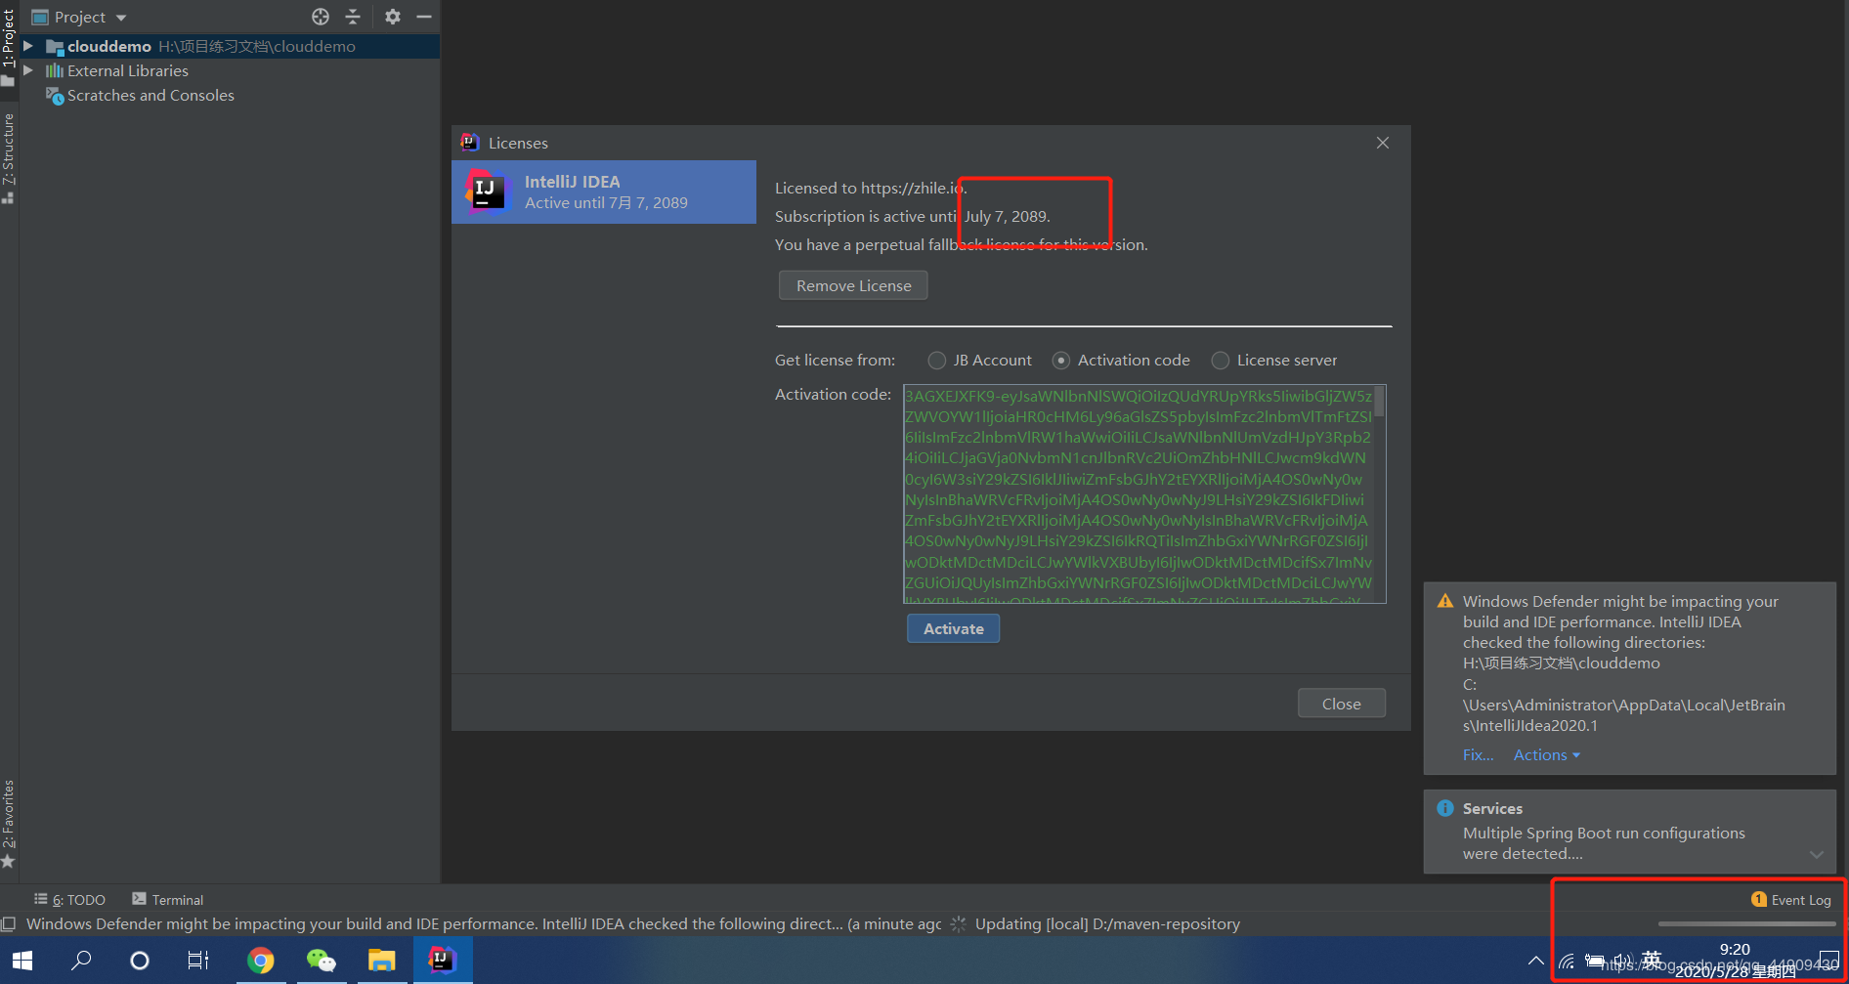Viewport: 1849px width, 984px height.
Task: Open the Windows notification center
Action: pyautogui.click(x=1828, y=962)
